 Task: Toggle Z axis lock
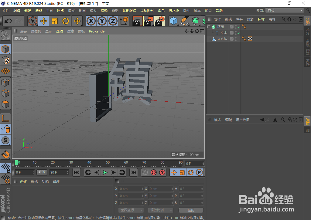click(x=113, y=21)
